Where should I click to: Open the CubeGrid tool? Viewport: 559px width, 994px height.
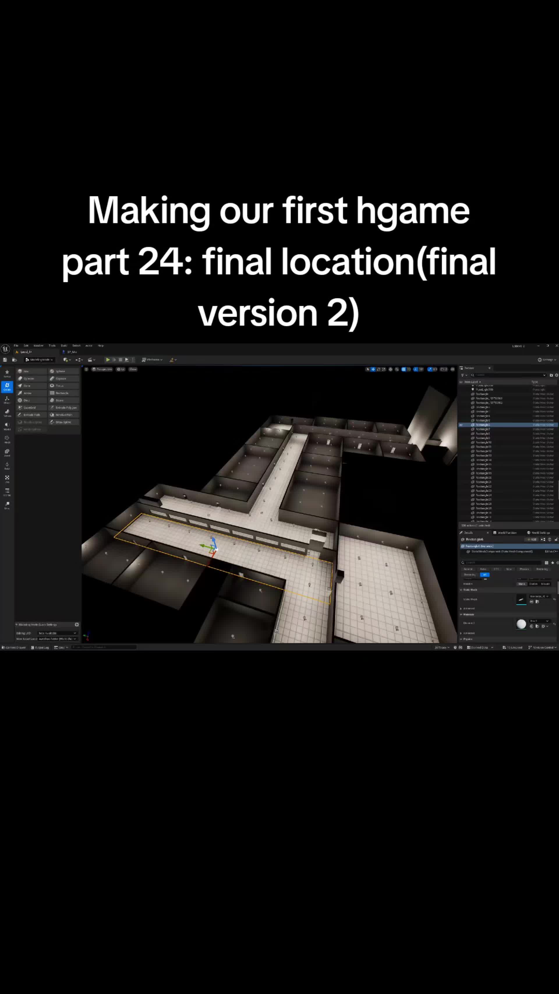pyautogui.click(x=32, y=408)
